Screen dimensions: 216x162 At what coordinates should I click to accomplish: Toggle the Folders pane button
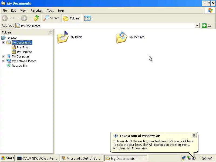click(x=71, y=18)
